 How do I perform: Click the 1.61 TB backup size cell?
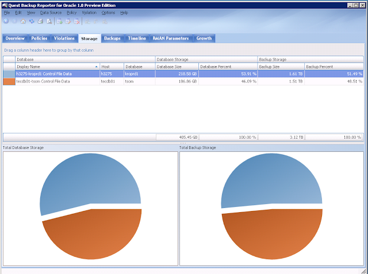click(281, 74)
